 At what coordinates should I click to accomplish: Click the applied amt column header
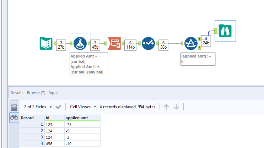click(82, 118)
